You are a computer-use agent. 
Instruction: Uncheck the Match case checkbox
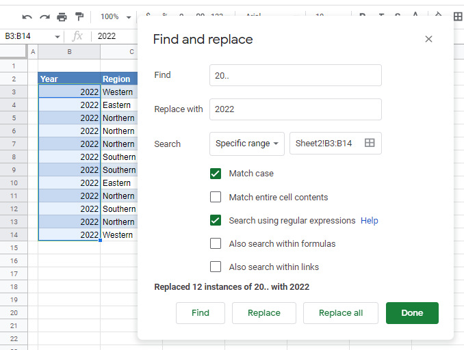(x=216, y=174)
